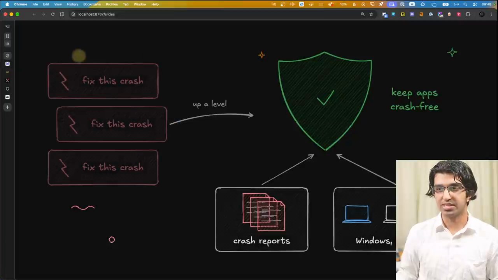Toggle the vertical tabs sidebar collapse icon
Screen dimensions: 498x280
click(x=7, y=26)
